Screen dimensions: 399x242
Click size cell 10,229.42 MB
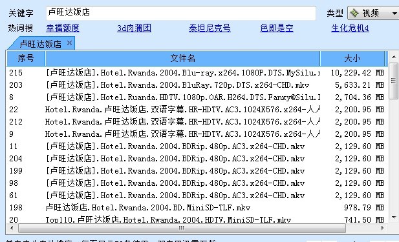point(358,73)
